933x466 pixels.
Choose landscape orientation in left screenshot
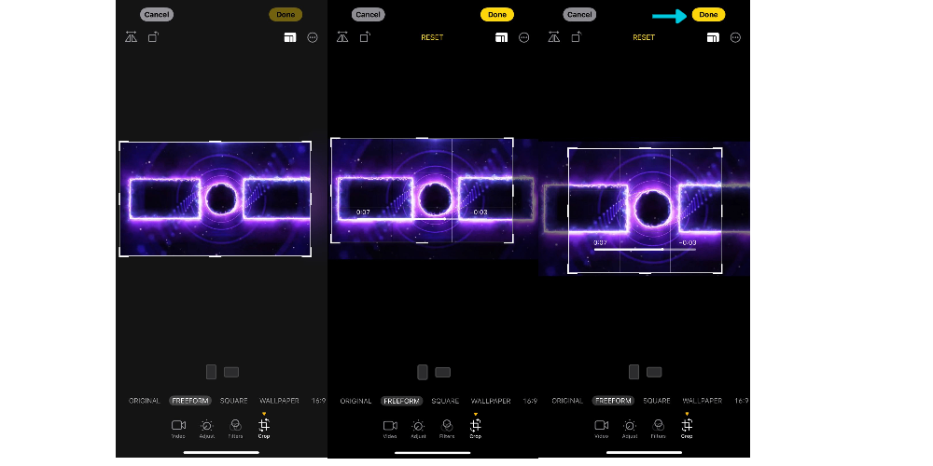[231, 372]
